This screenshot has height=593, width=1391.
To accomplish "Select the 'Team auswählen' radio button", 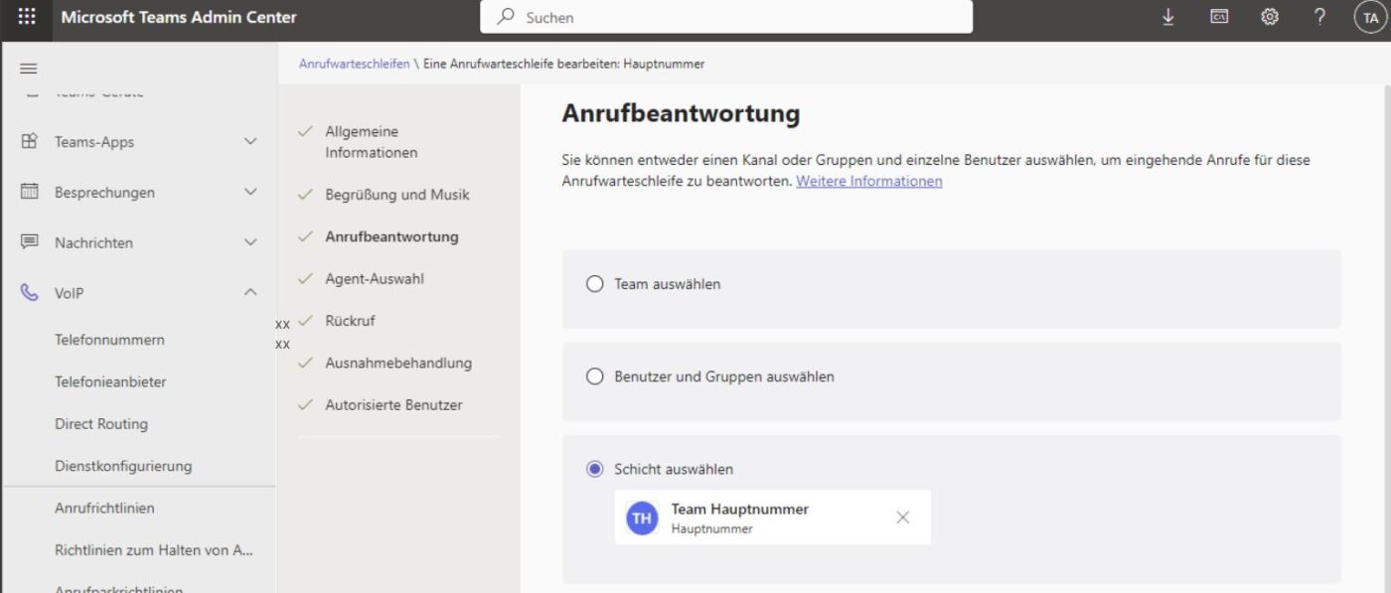I will click(x=595, y=283).
